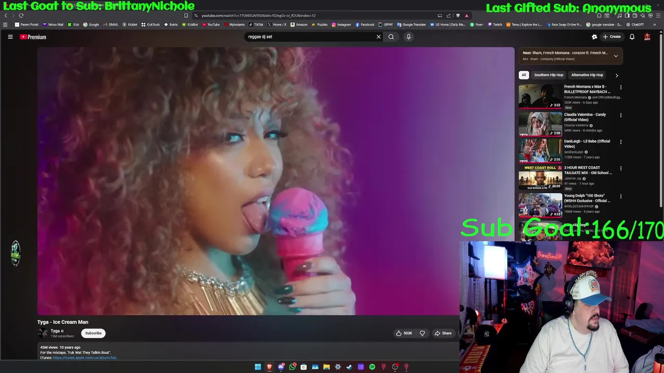Click the magnifier search button
Viewport: 664px width, 373px height.
coord(391,37)
